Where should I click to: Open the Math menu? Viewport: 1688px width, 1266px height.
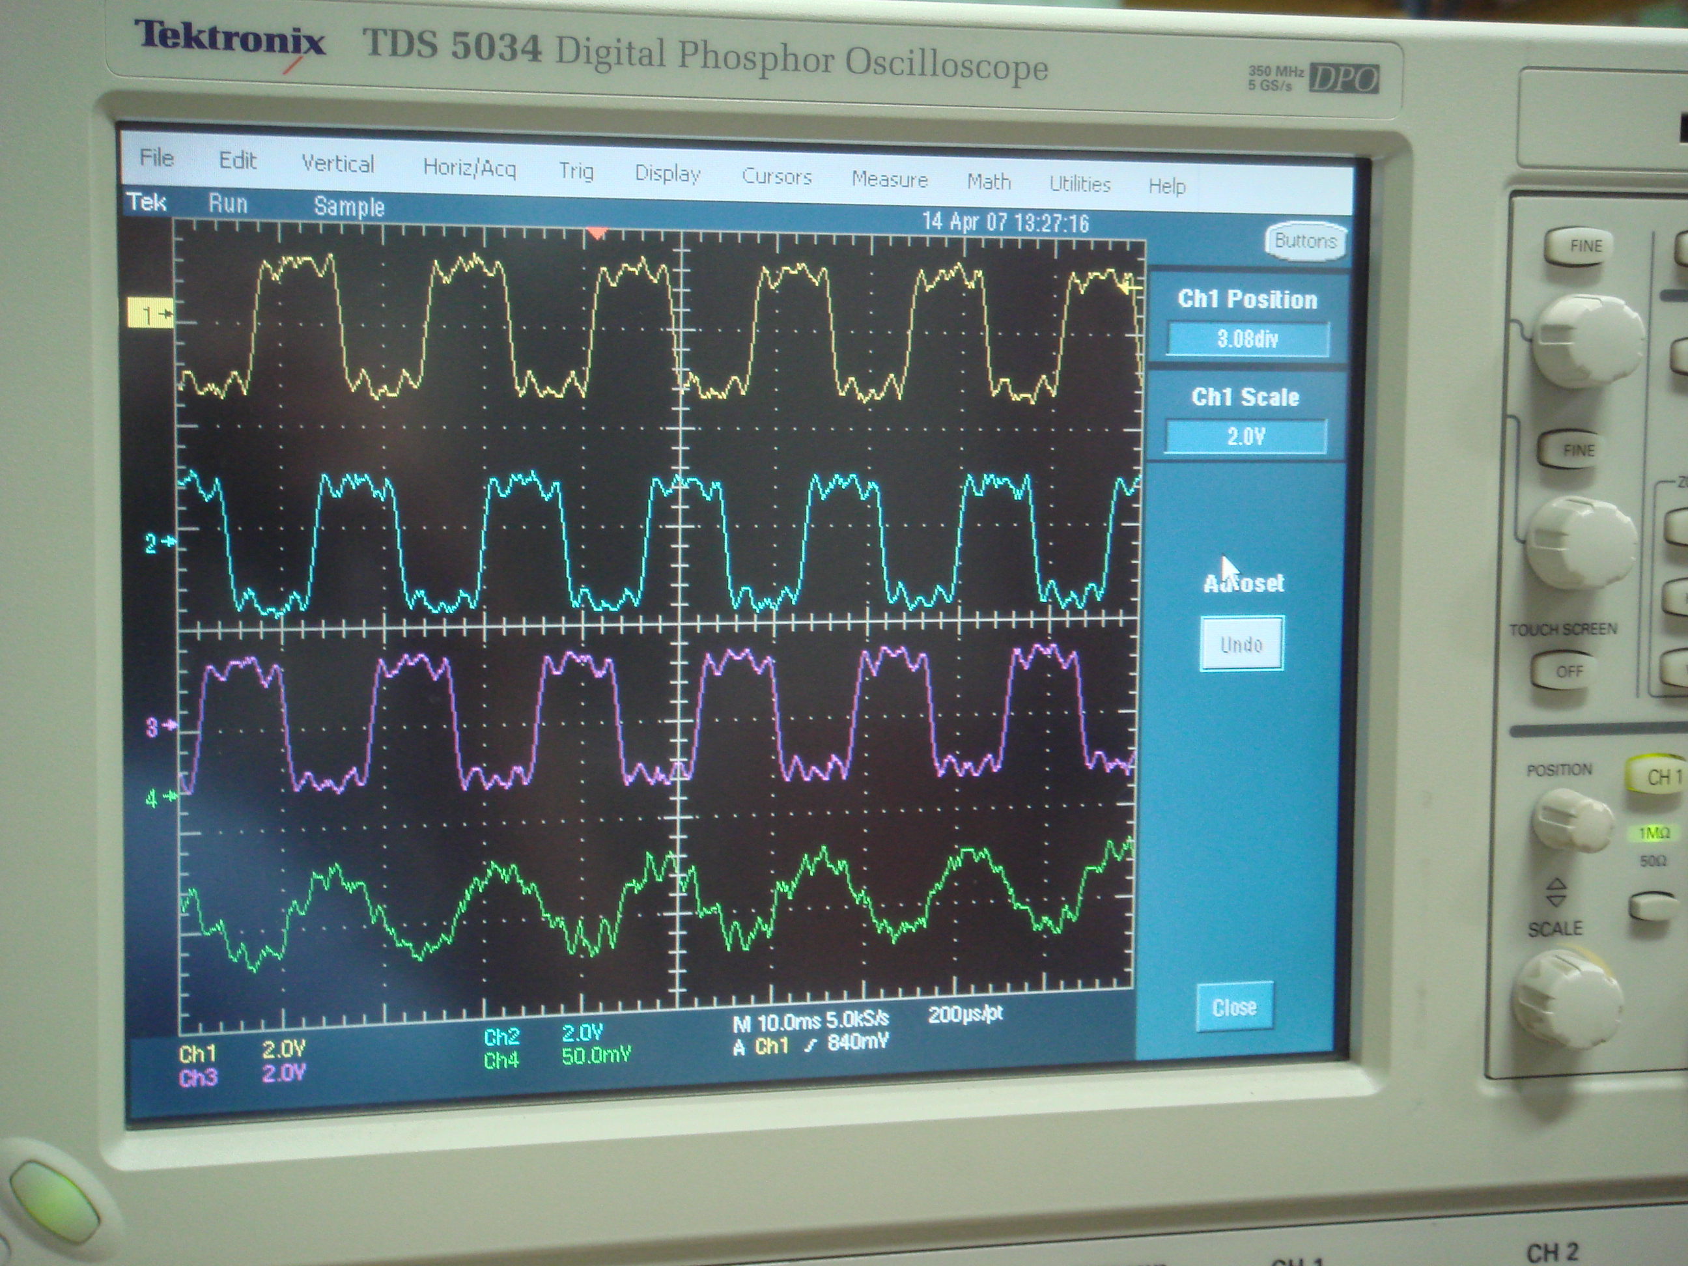[988, 182]
